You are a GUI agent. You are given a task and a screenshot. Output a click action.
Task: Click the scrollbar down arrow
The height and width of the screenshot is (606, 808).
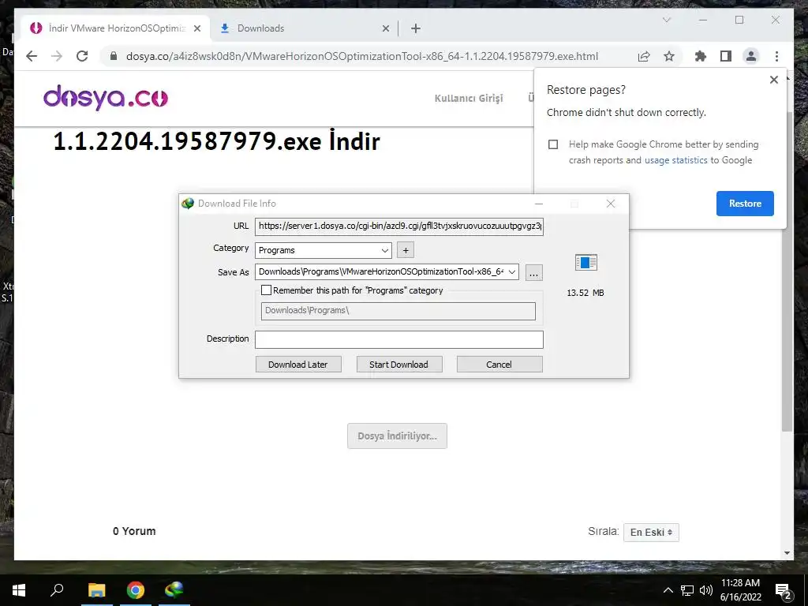click(x=787, y=553)
